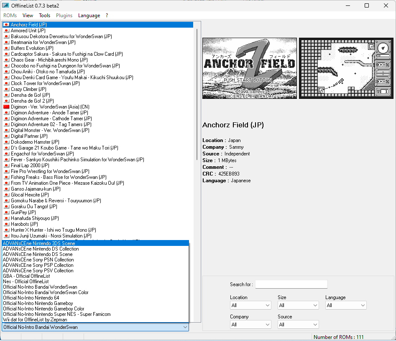
Task: Open the ? help menu
Action: point(107,15)
